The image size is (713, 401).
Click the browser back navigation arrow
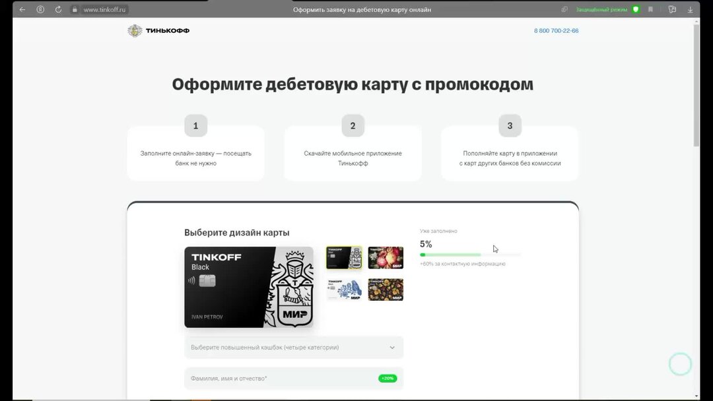pos(22,9)
